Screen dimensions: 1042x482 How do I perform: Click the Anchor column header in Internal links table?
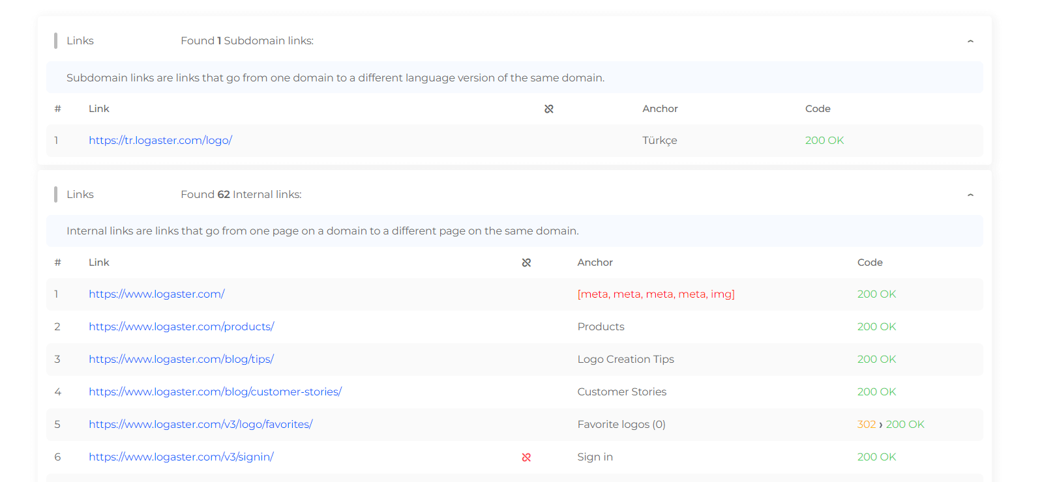point(595,262)
